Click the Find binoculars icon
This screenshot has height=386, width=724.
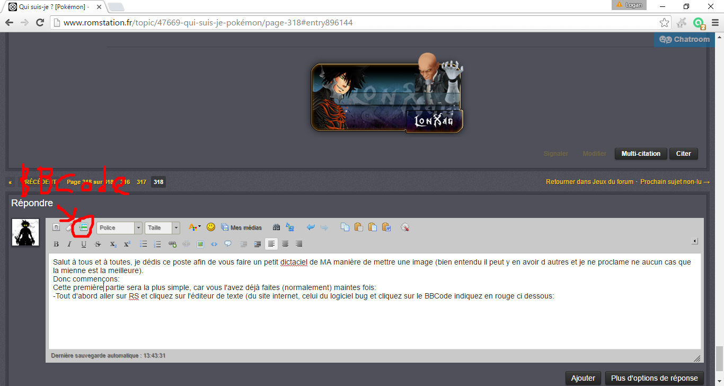(276, 227)
